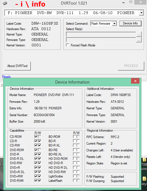Click Firmware Rev value 1.29
The height and width of the screenshot is (191, 147).
37,102
